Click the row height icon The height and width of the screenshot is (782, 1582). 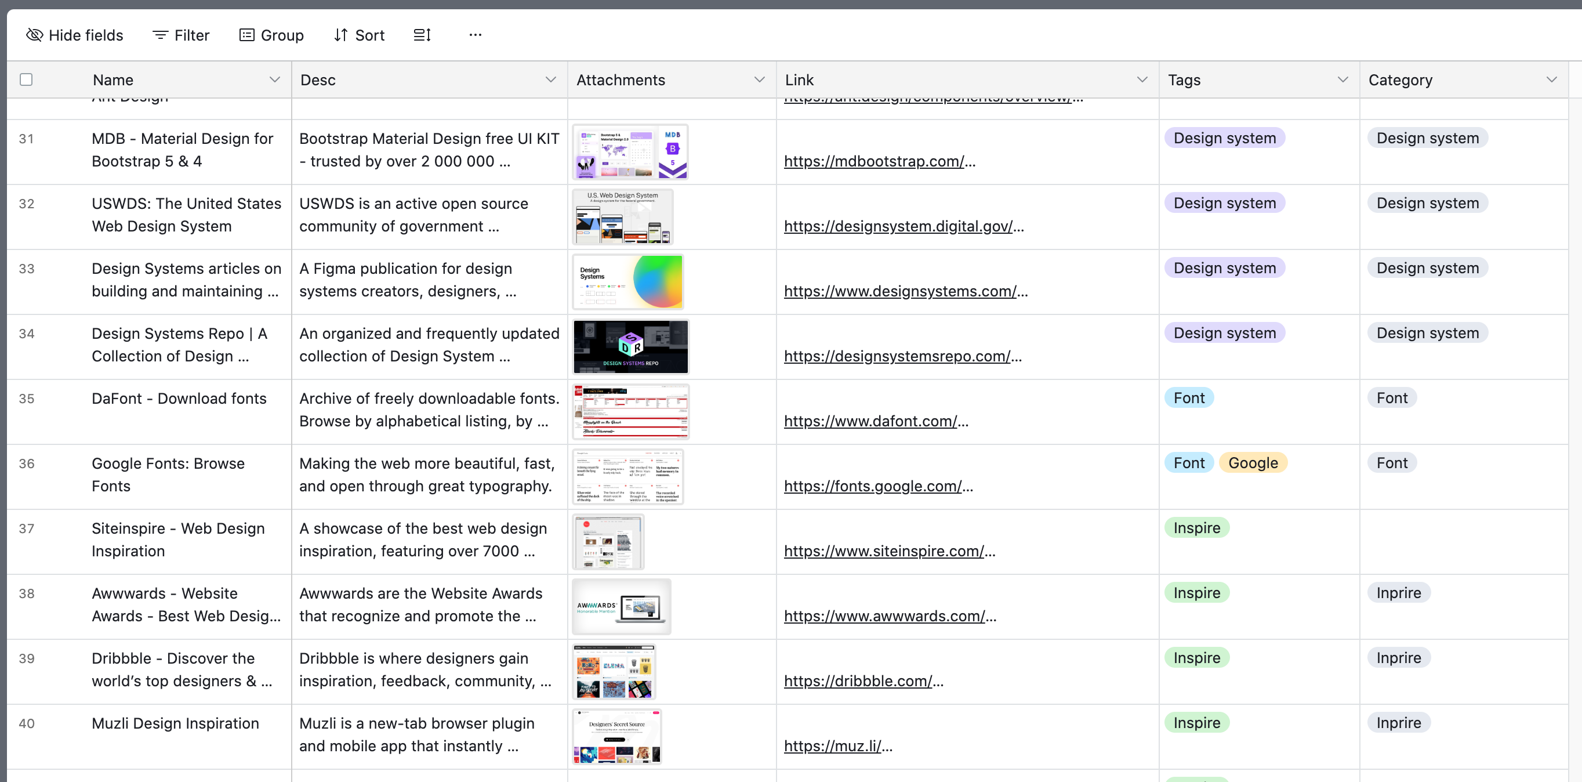[x=422, y=35]
